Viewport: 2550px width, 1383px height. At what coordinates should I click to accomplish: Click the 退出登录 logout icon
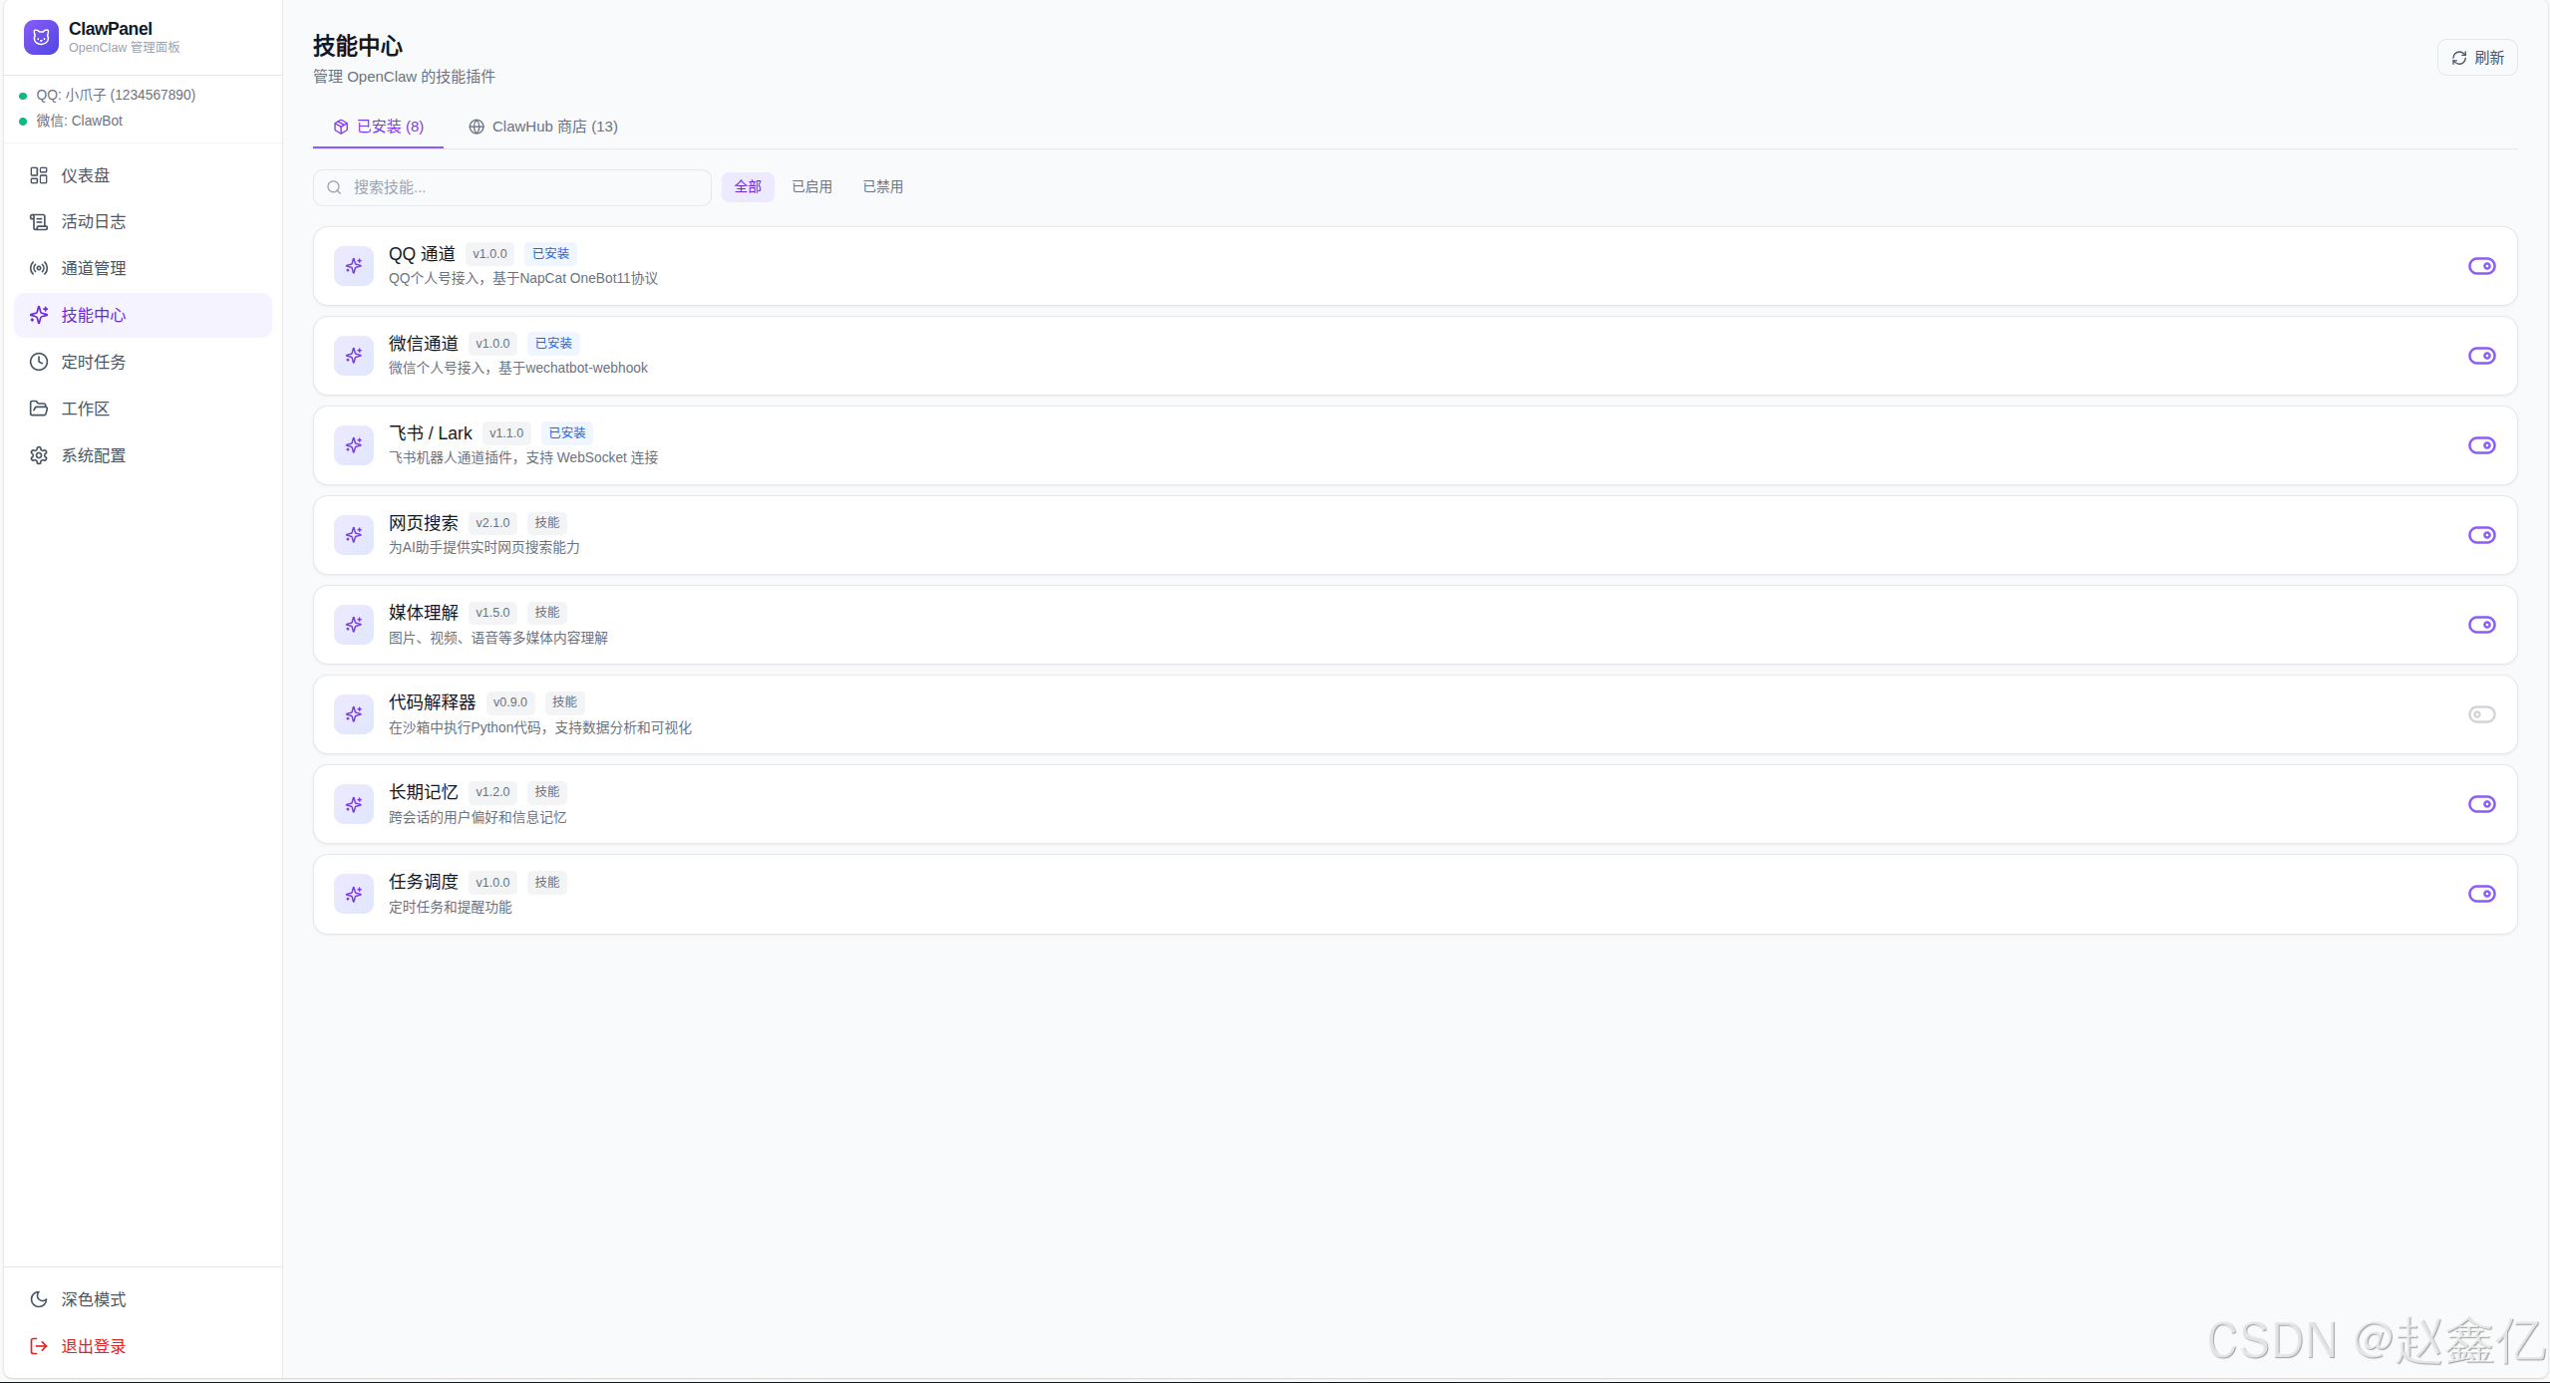tap(39, 1346)
